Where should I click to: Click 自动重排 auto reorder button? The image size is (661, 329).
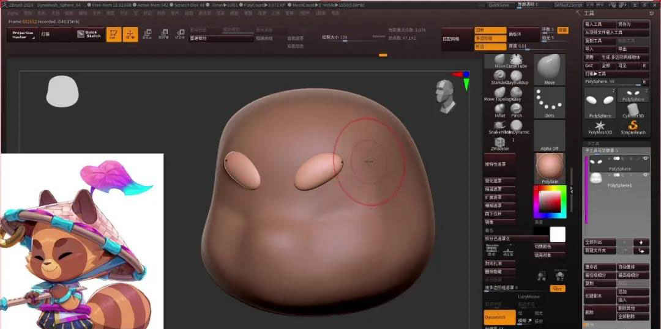[x=633, y=267]
